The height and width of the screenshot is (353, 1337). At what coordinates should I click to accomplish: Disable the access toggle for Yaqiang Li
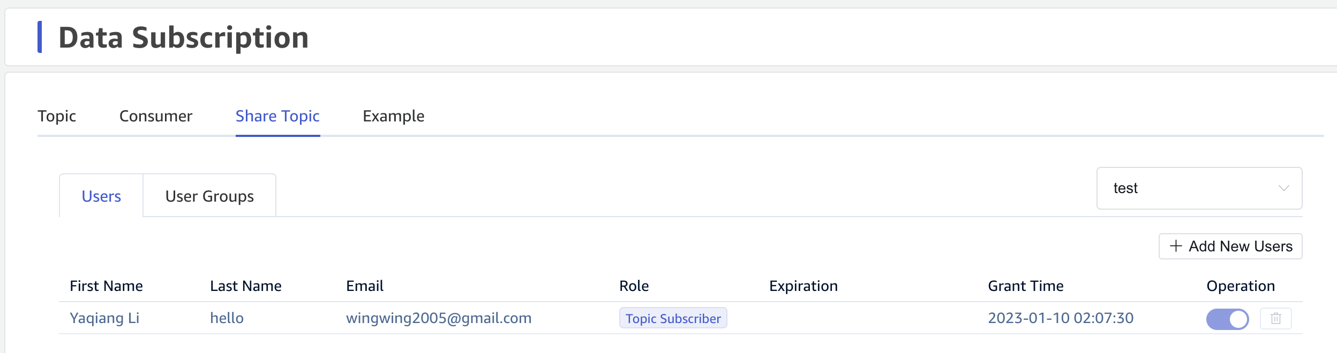coord(1227,319)
